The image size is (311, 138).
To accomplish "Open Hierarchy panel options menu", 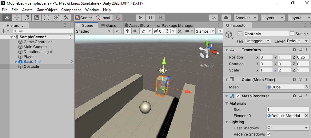I will pyautogui.click(x=70, y=25).
